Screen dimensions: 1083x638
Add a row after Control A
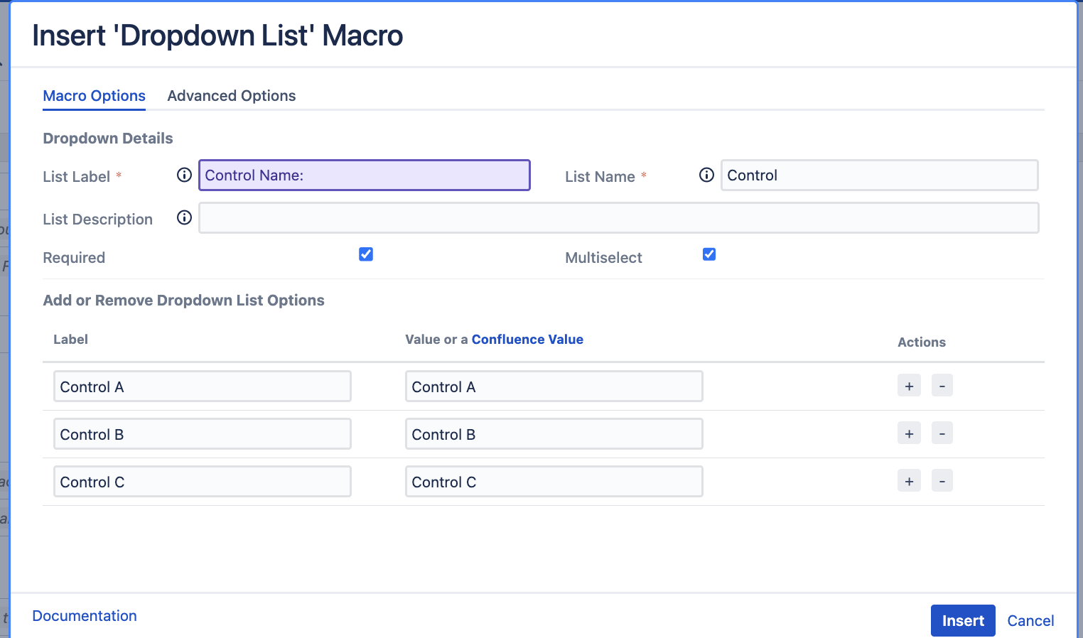[909, 386]
